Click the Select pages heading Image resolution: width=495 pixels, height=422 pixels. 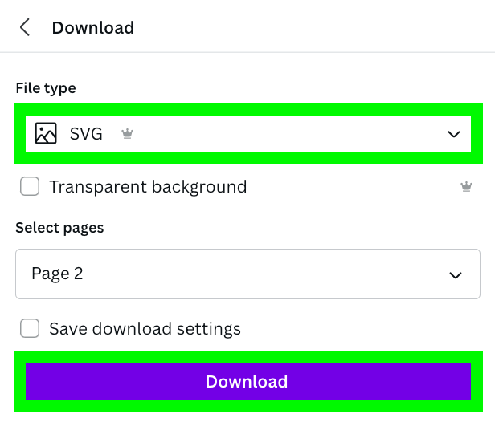pyautogui.click(x=59, y=228)
